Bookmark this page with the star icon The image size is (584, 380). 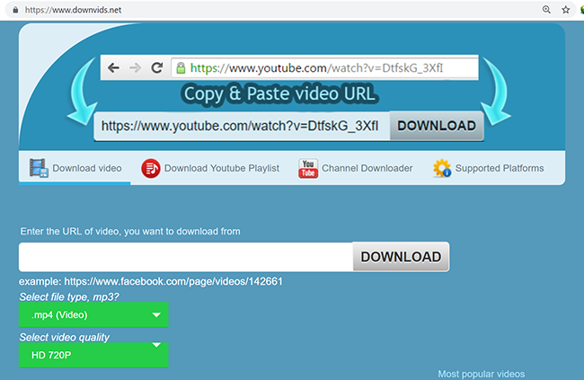point(566,10)
